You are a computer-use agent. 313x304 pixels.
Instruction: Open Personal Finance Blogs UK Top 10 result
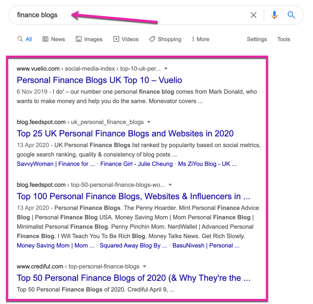(x=99, y=80)
